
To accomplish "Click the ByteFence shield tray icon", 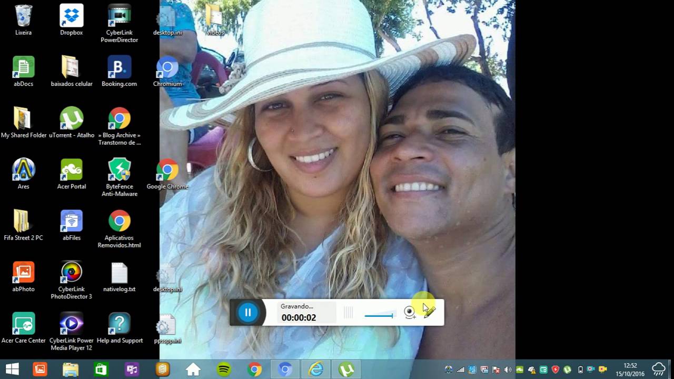I will [x=555, y=370].
